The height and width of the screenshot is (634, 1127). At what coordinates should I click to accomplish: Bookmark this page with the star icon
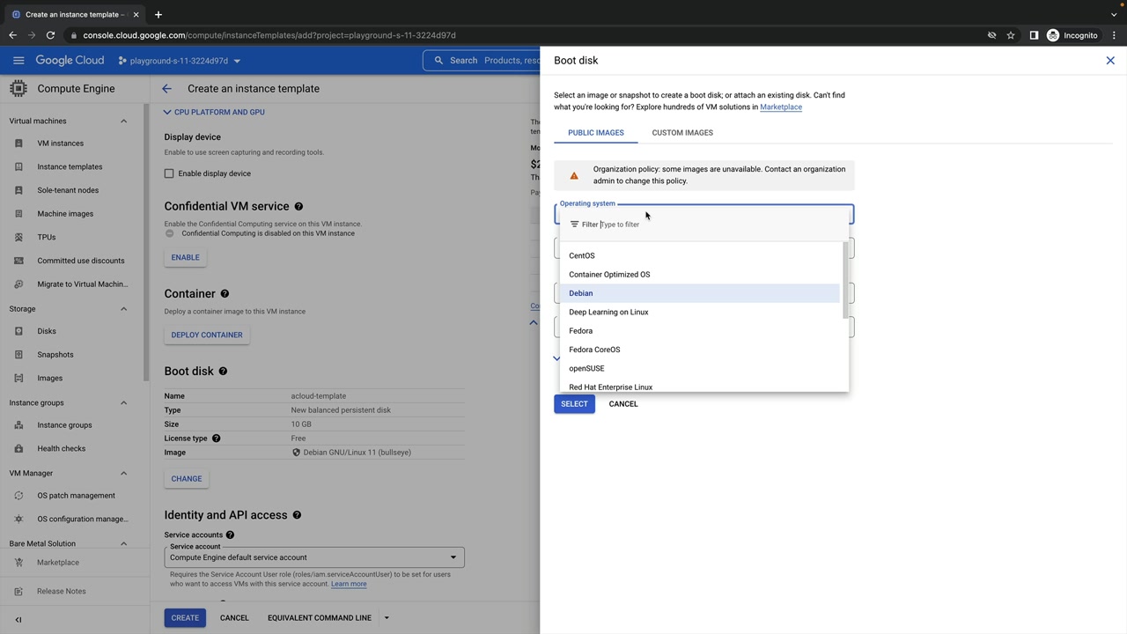pos(1011,35)
